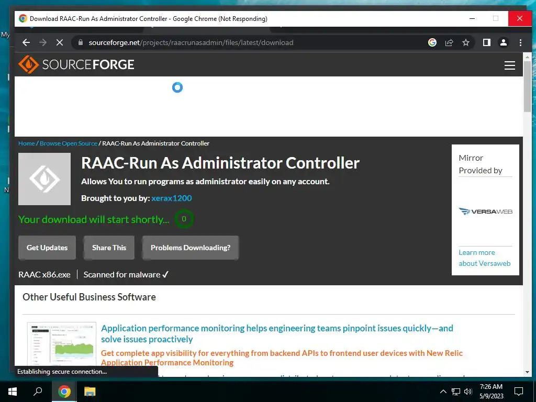Open the Windows Start menu

[x=13, y=391]
